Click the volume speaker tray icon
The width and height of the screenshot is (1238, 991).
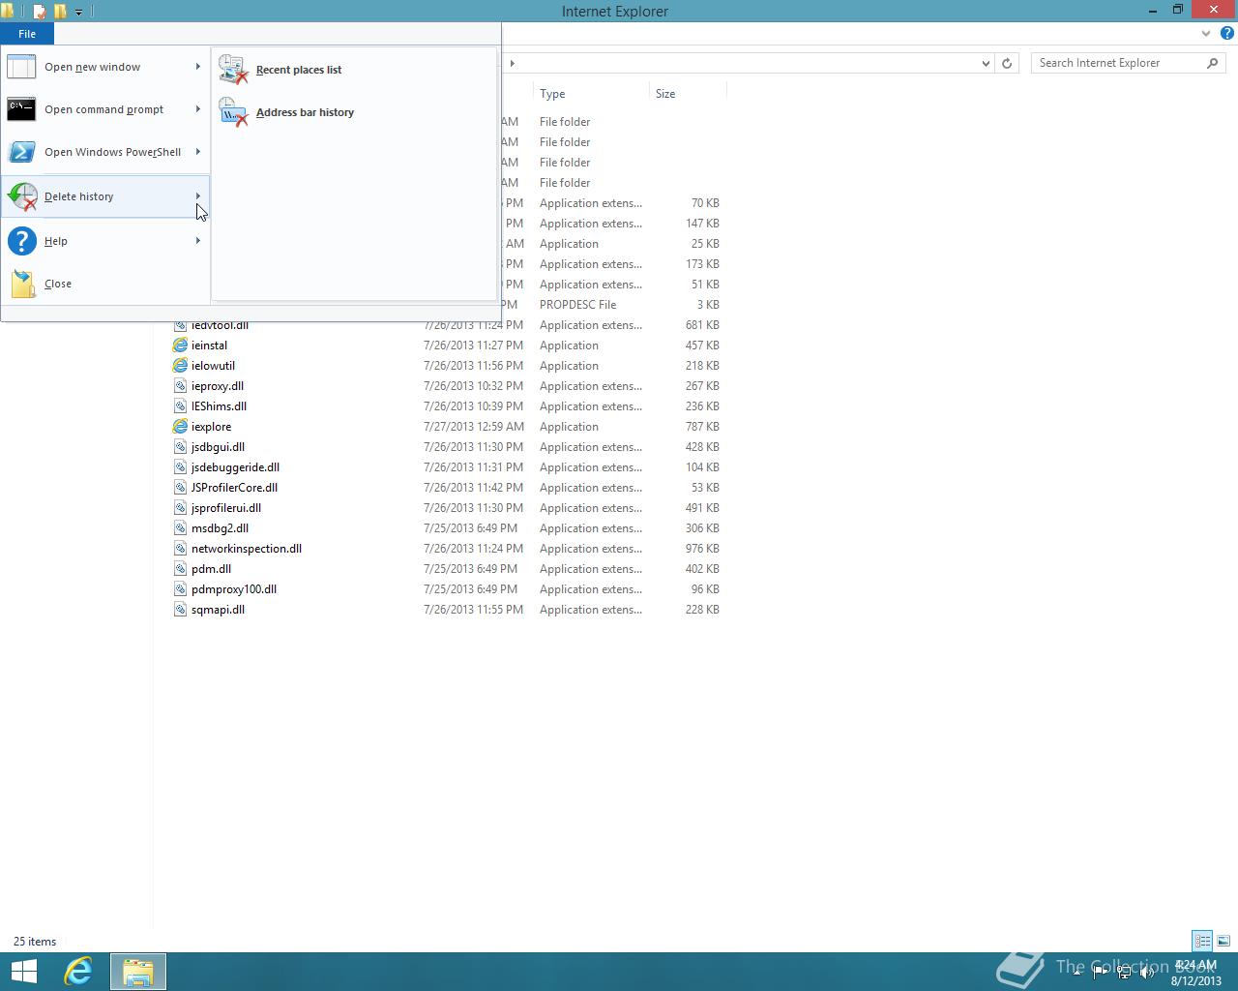click(1147, 973)
